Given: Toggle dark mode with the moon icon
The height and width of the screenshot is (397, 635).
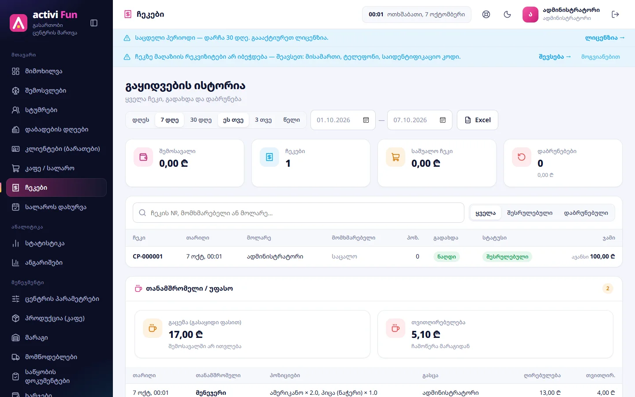Looking at the screenshot, I should pos(507,14).
